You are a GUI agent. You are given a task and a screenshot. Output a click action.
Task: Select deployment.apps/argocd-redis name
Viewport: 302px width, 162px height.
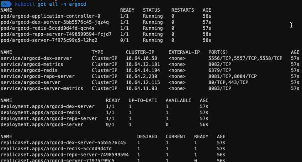[41, 112]
